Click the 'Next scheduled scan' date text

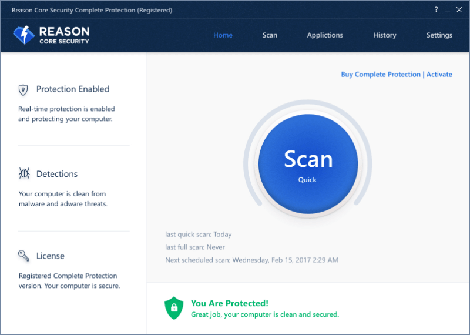252,260
